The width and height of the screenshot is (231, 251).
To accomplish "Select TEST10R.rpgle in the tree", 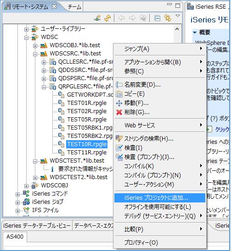I will pyautogui.click(x=87, y=144).
